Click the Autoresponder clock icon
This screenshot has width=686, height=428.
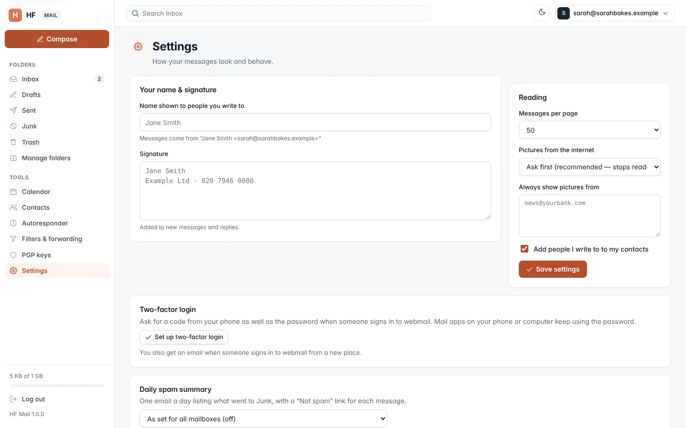(13, 223)
